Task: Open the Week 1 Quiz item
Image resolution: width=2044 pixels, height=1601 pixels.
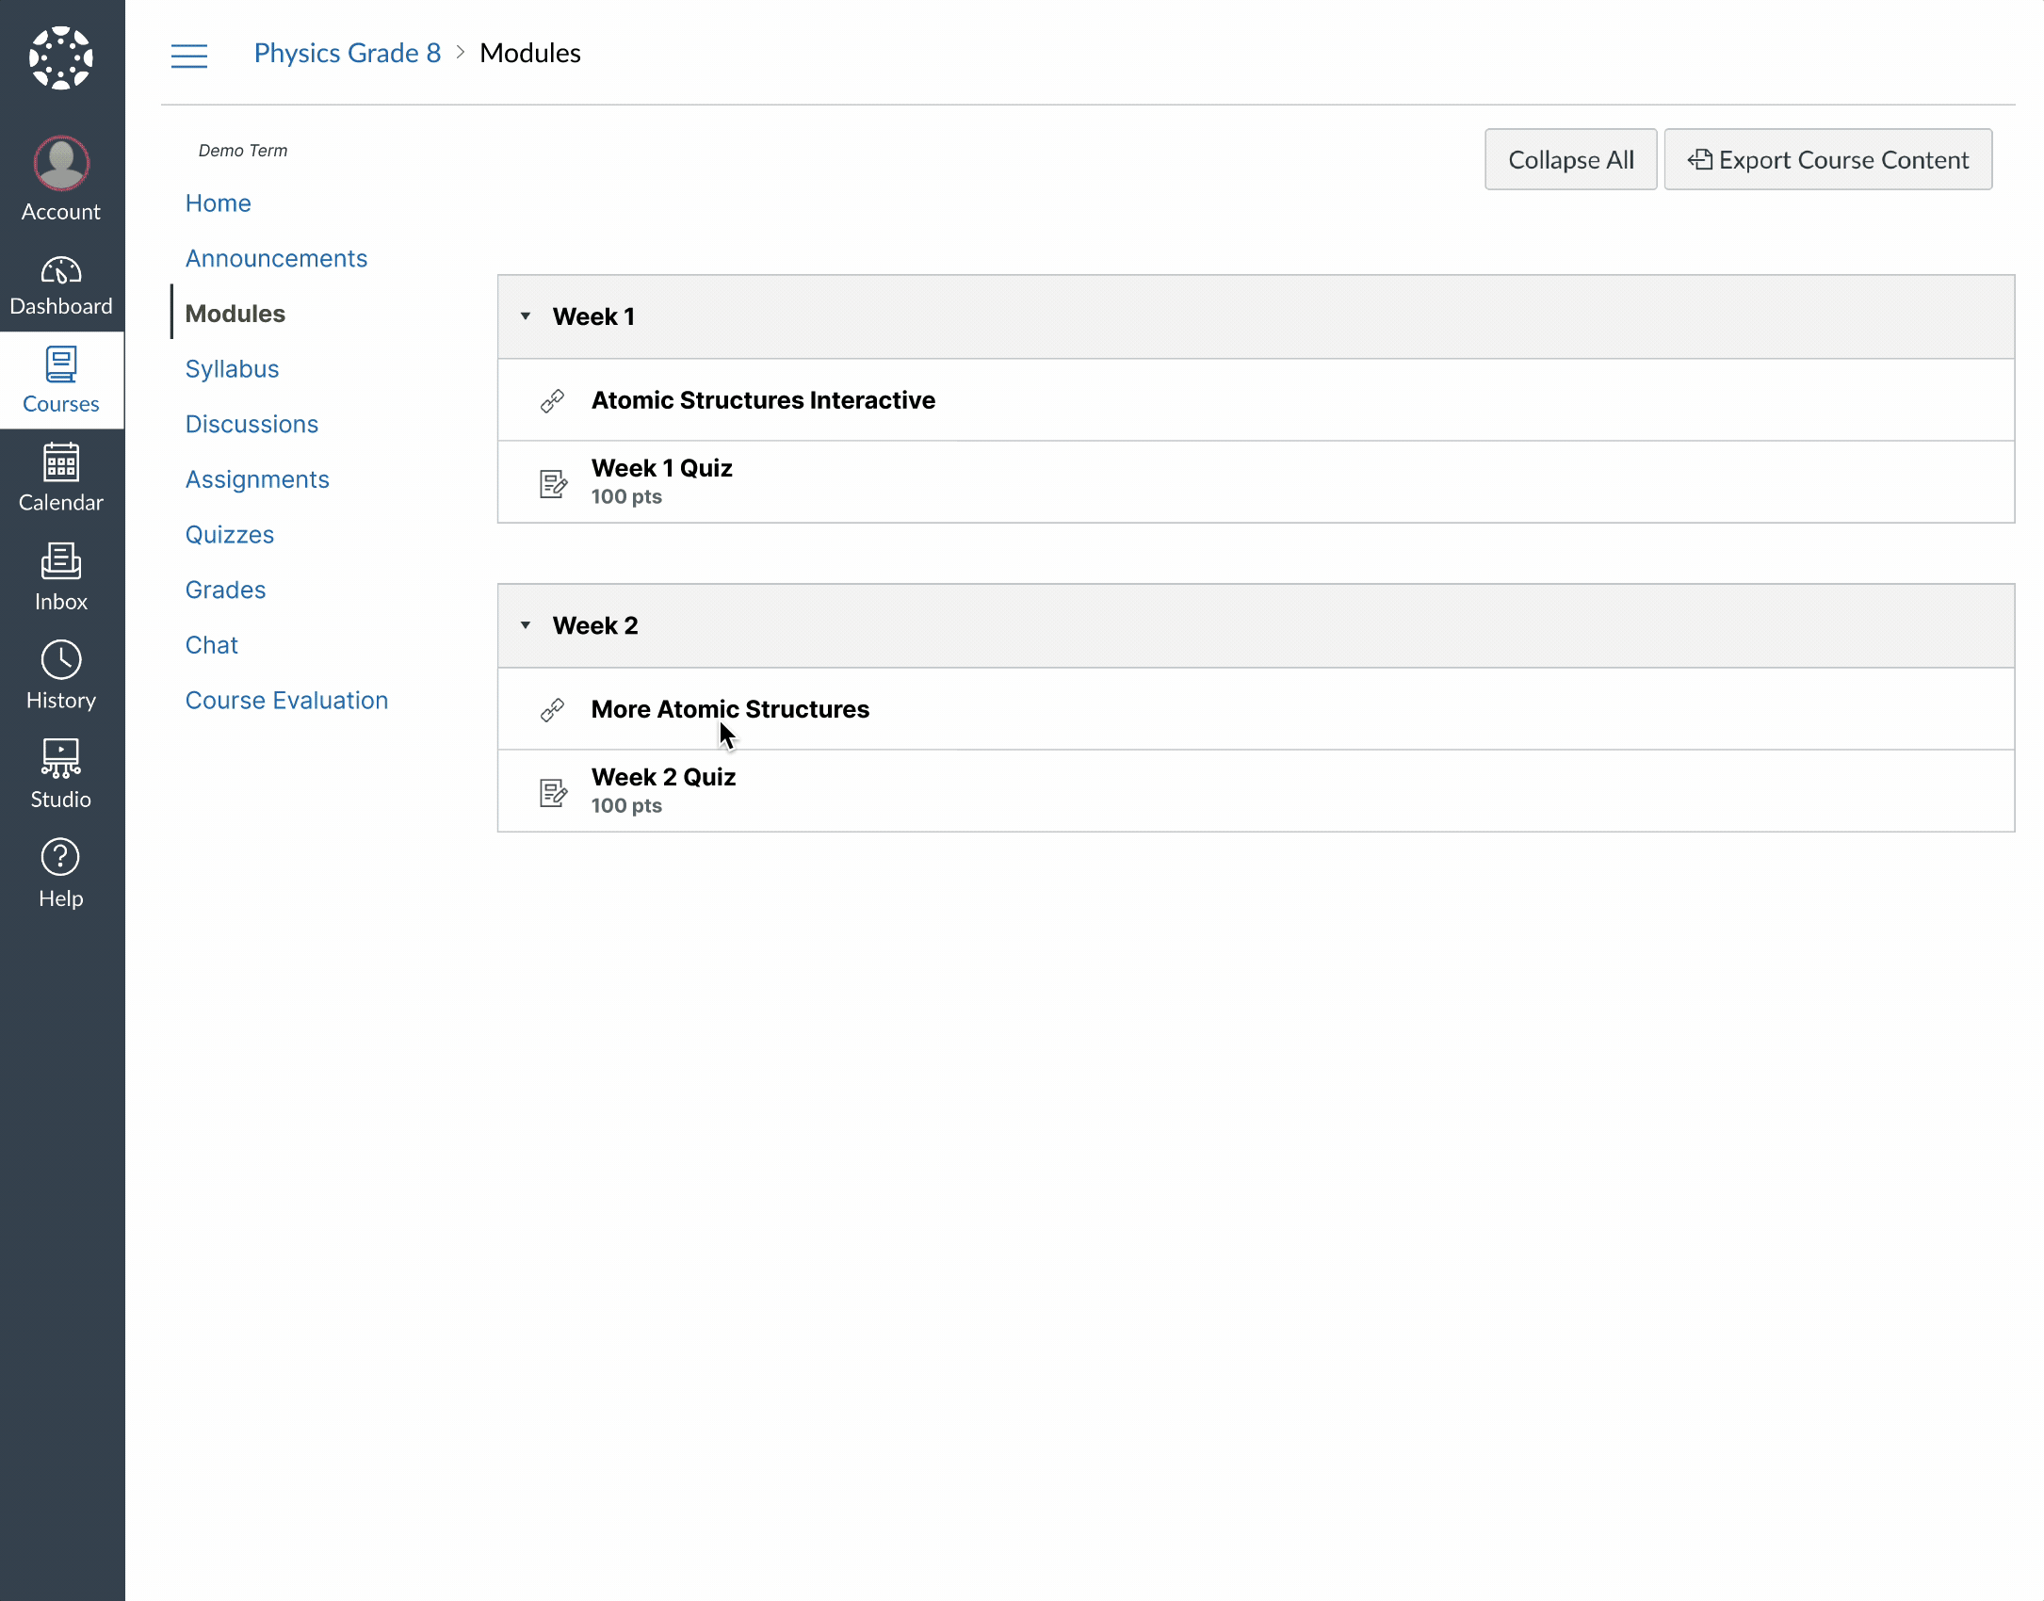Action: coord(662,468)
